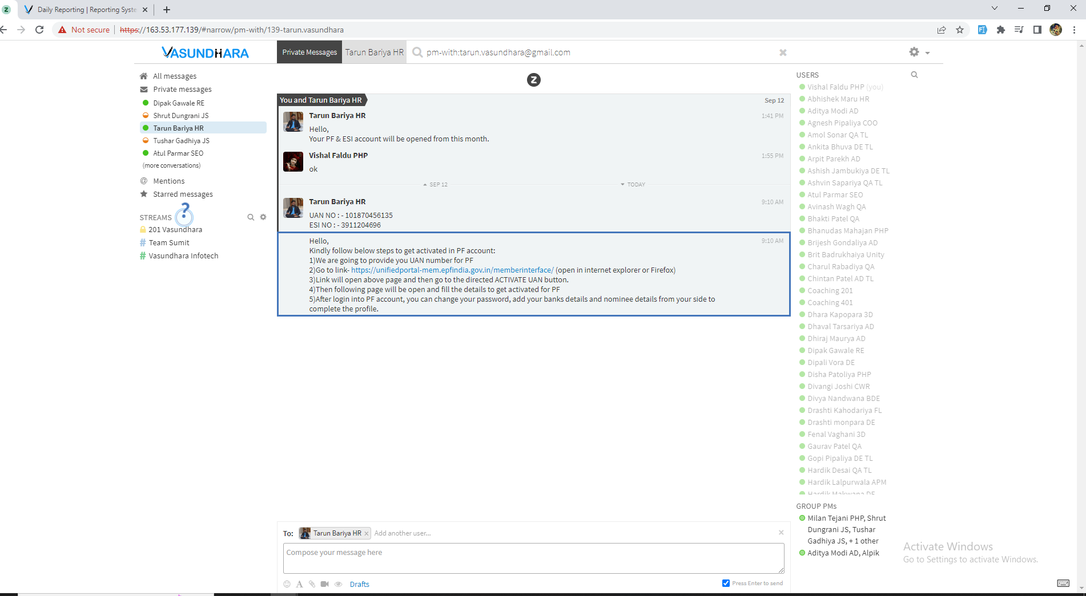Remove Tarun Bariya HR recipient pill
This screenshot has width=1086, height=596.
(367, 533)
